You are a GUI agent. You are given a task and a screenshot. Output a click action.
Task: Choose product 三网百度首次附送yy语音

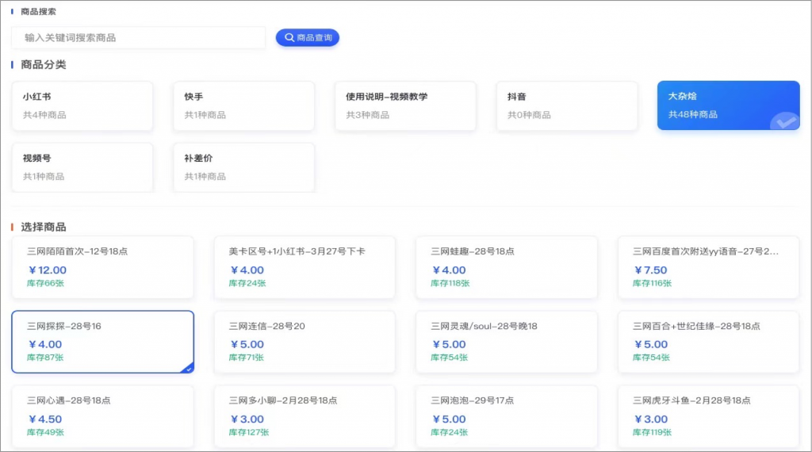tap(708, 267)
